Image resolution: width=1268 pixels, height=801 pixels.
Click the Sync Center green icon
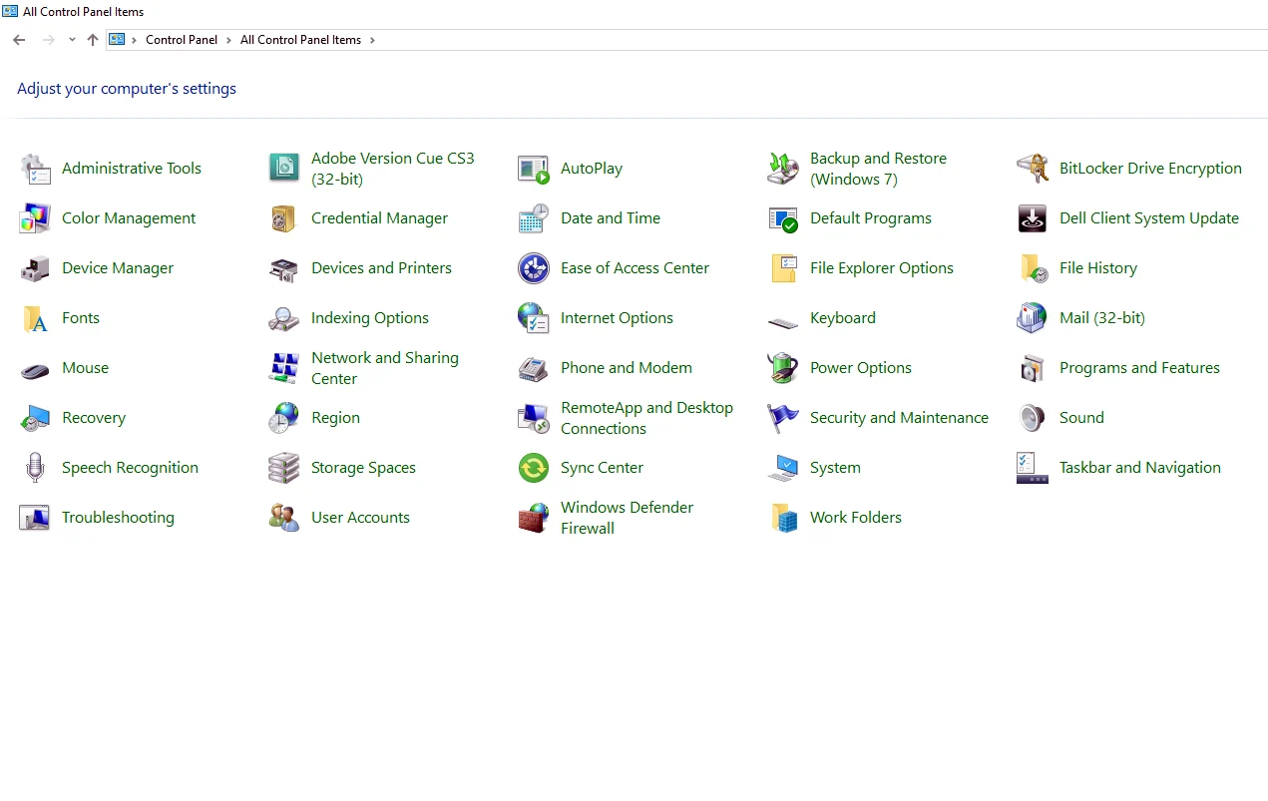click(534, 468)
